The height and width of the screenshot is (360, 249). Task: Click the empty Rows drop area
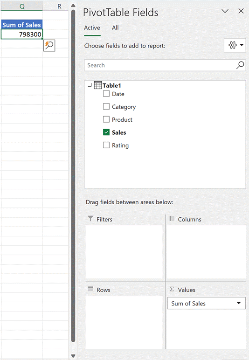124,322
